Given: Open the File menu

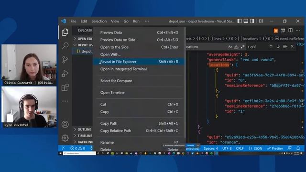Looking at the screenshot, I should point(73,21).
